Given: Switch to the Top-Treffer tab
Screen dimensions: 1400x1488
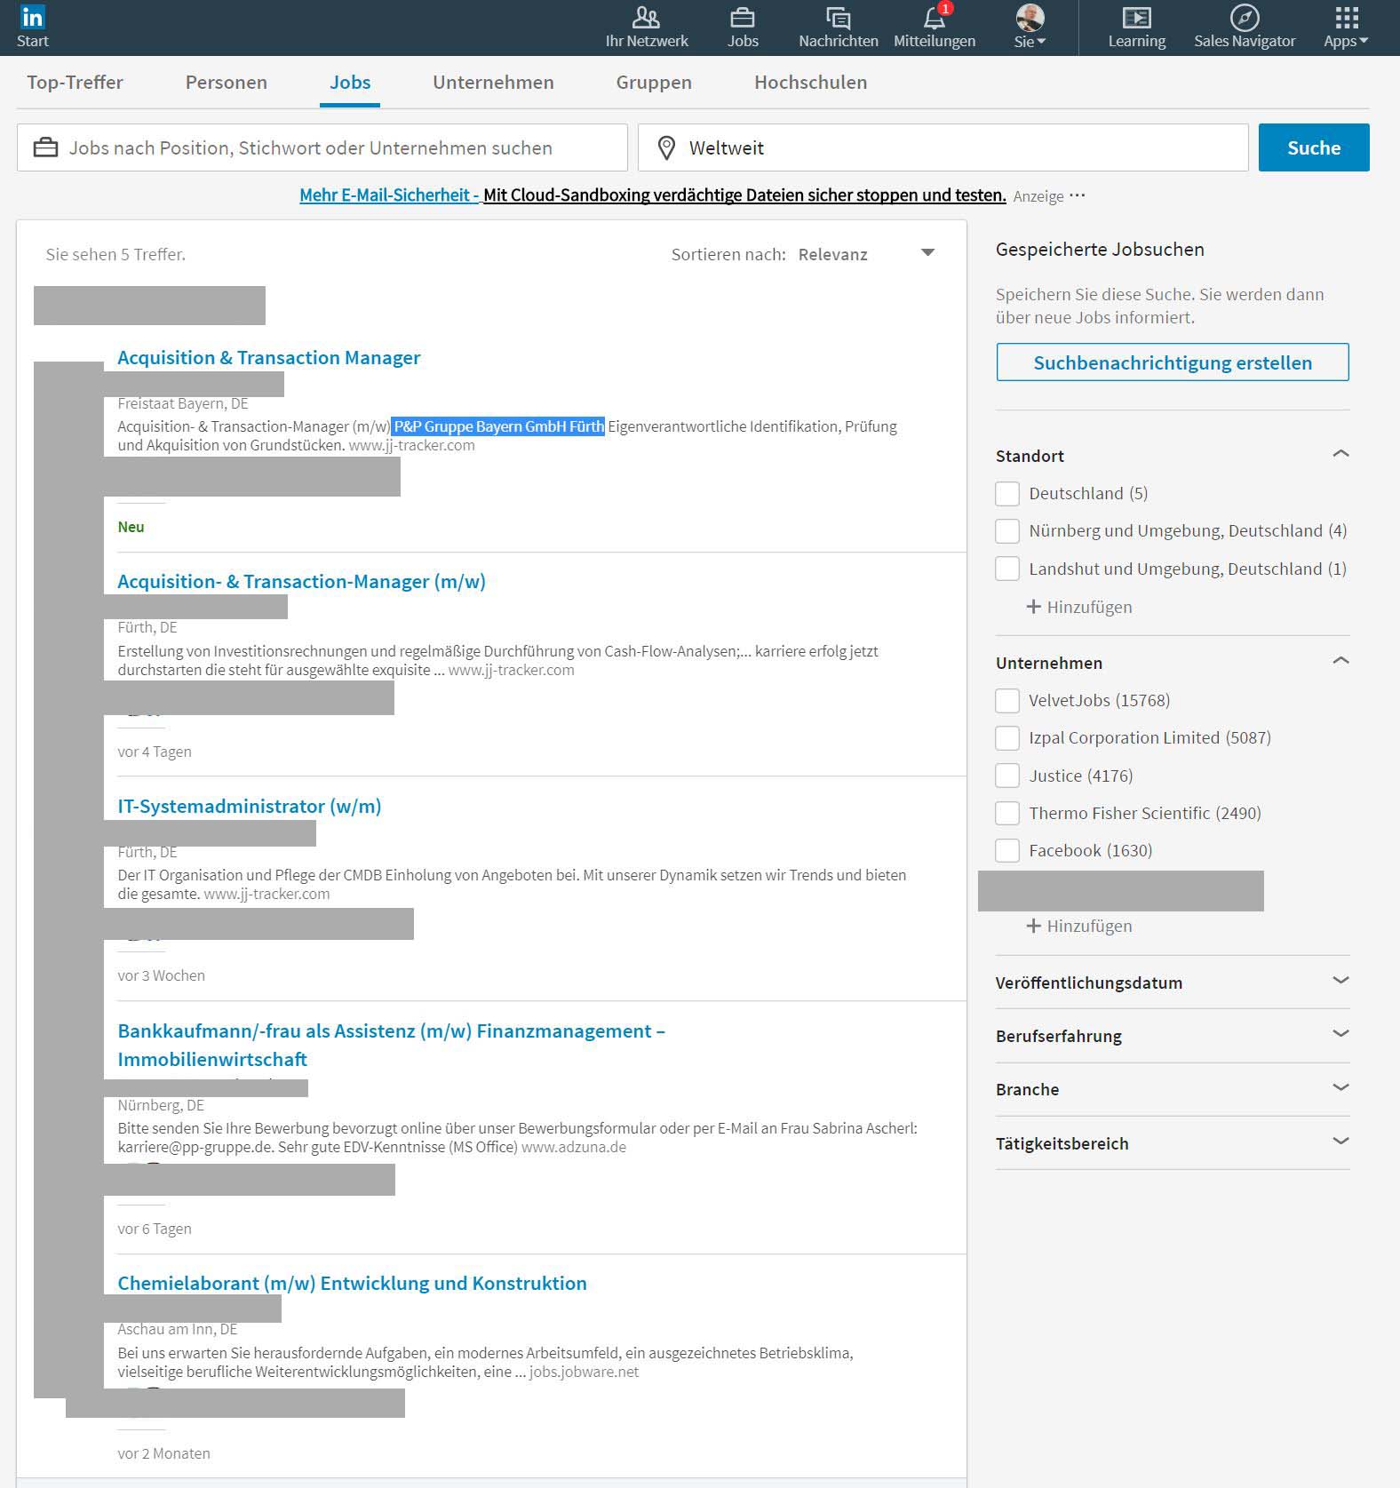Looking at the screenshot, I should 75,83.
